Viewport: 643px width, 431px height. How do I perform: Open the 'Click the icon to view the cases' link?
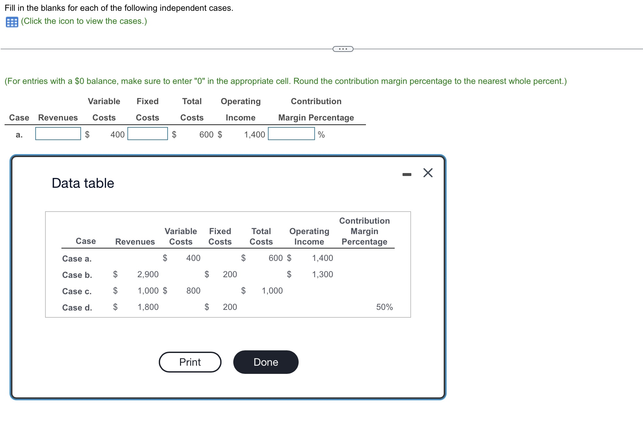click(84, 21)
